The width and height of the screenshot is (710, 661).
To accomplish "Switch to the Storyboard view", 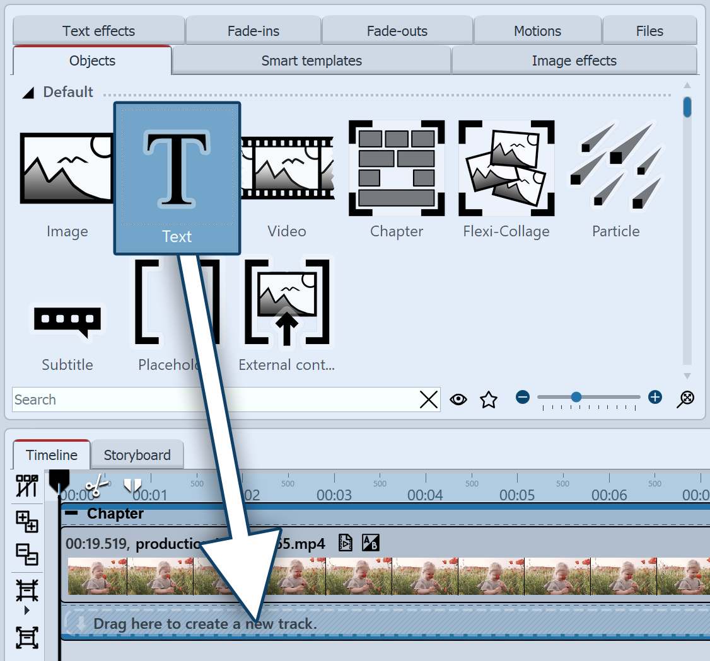I will coord(137,454).
